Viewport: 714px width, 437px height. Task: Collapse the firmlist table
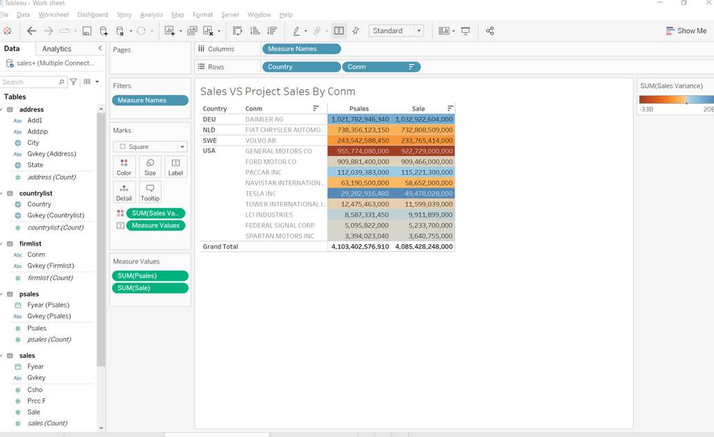pyautogui.click(x=2, y=244)
